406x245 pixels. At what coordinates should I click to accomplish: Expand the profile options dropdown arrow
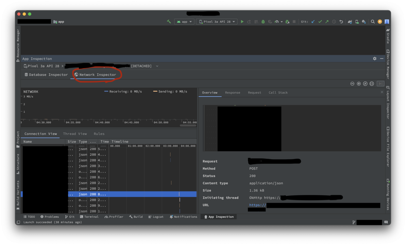click(x=281, y=22)
